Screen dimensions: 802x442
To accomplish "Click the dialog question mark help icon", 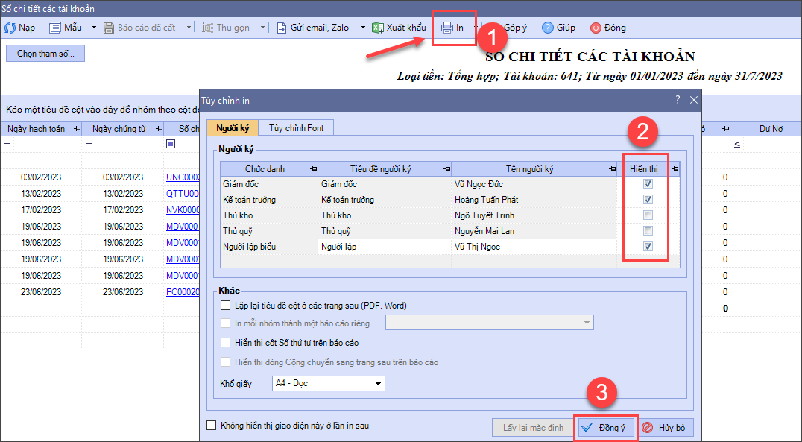I will pos(678,99).
